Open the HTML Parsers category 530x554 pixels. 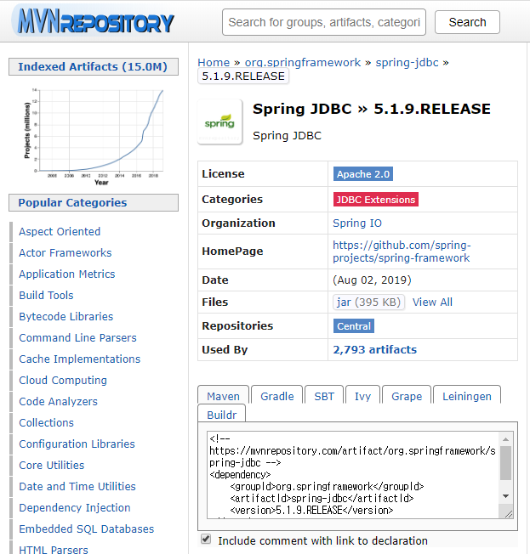click(x=54, y=550)
